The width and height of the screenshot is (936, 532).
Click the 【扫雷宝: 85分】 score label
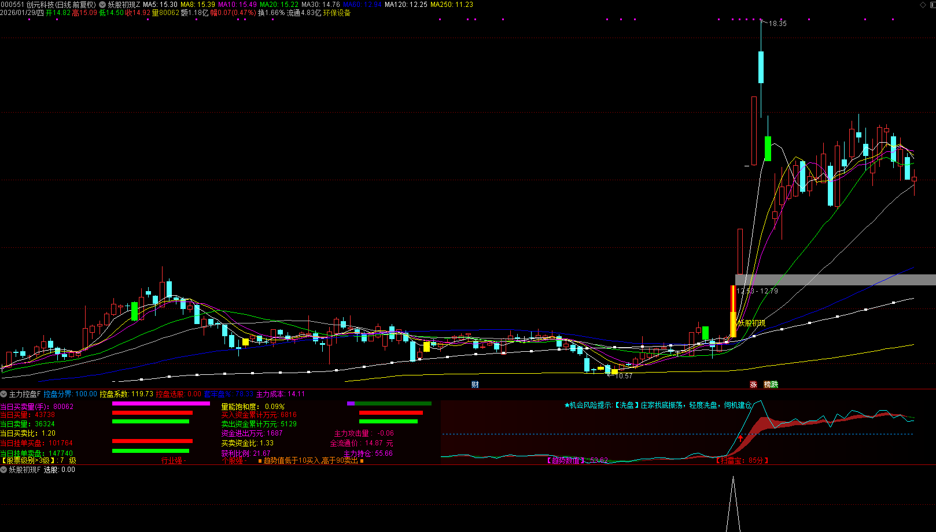742,460
